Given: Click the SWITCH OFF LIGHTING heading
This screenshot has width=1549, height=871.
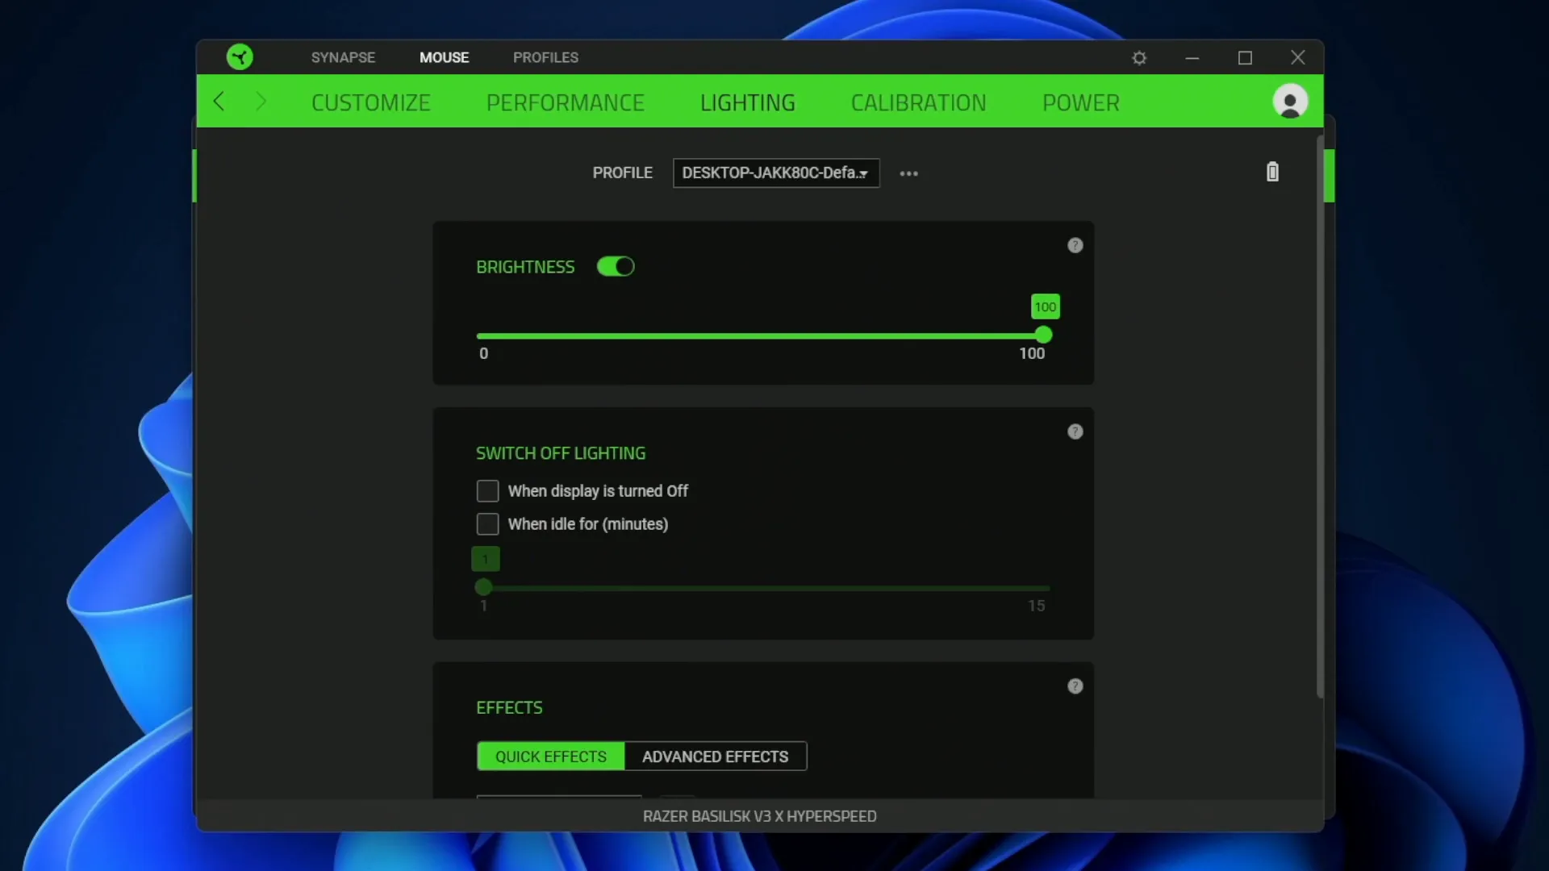Looking at the screenshot, I should tap(561, 453).
